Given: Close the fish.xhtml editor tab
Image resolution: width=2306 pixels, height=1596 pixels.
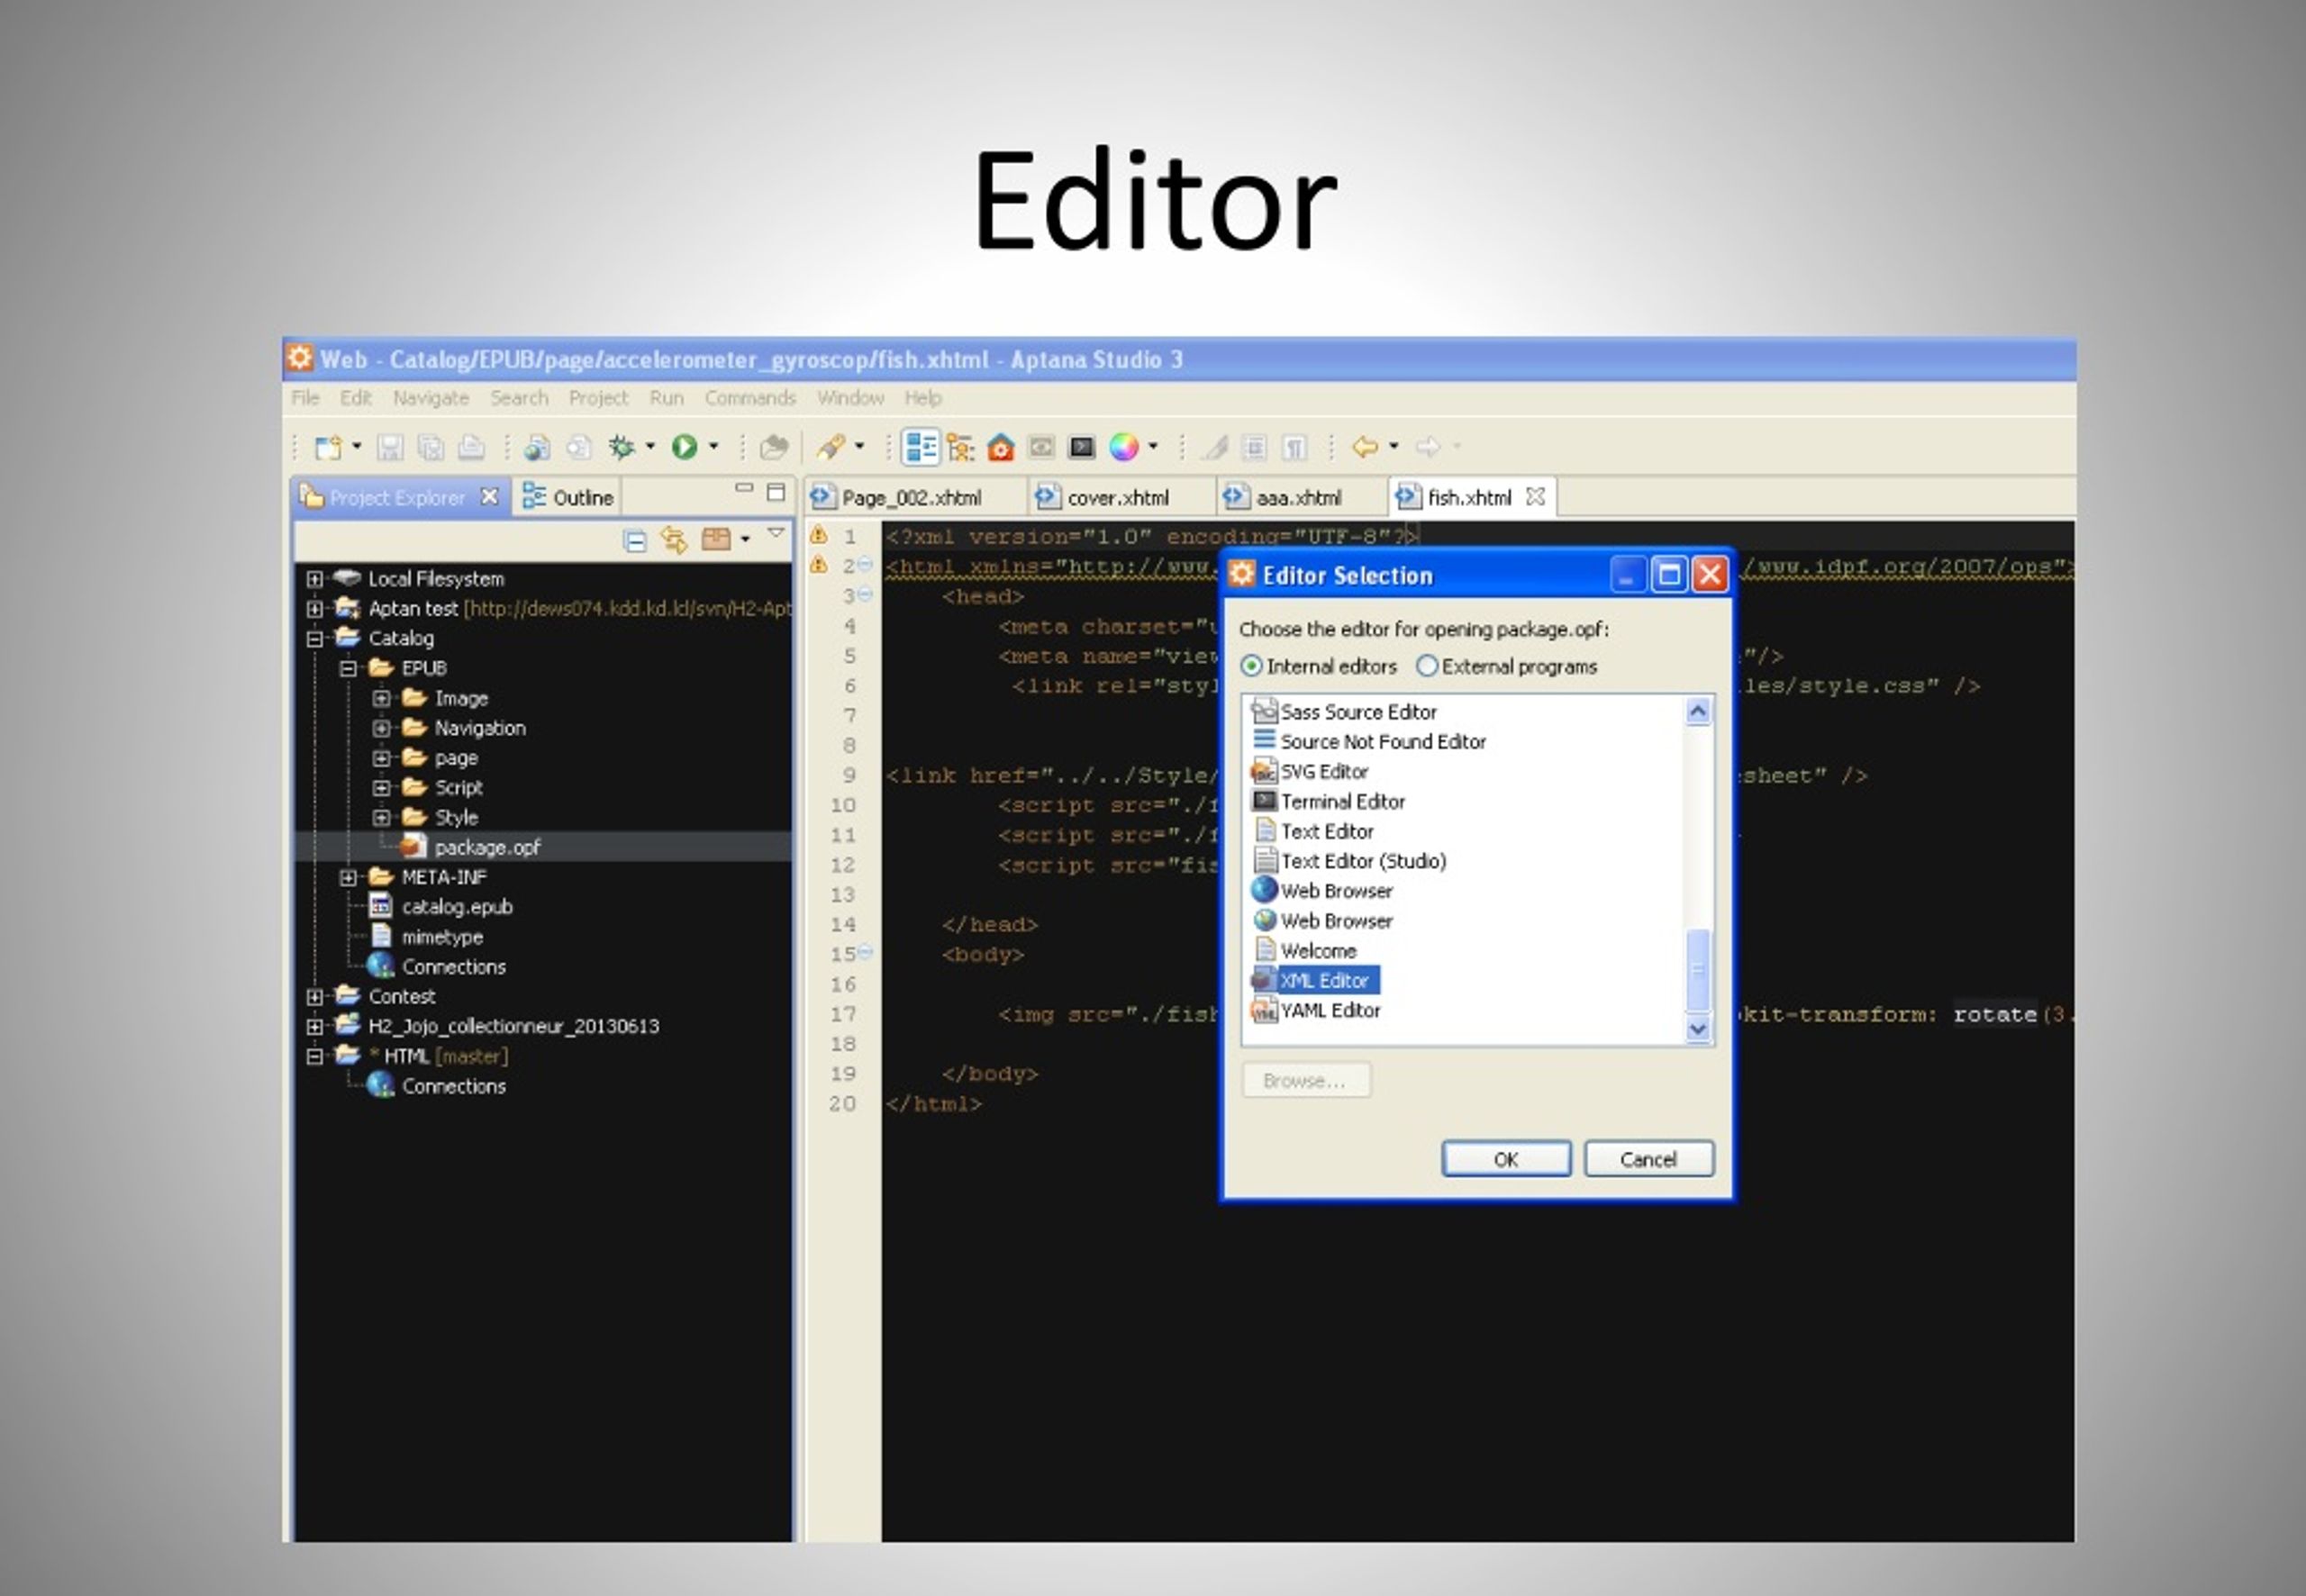Looking at the screenshot, I should [x=1535, y=496].
